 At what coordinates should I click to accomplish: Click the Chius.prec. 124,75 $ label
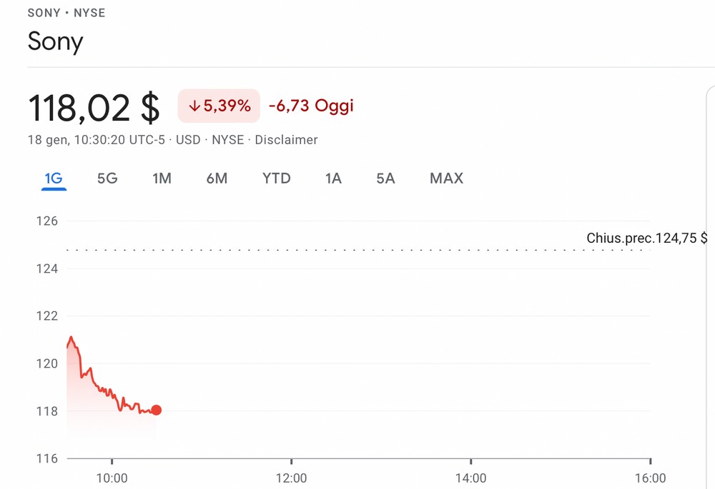coord(646,238)
